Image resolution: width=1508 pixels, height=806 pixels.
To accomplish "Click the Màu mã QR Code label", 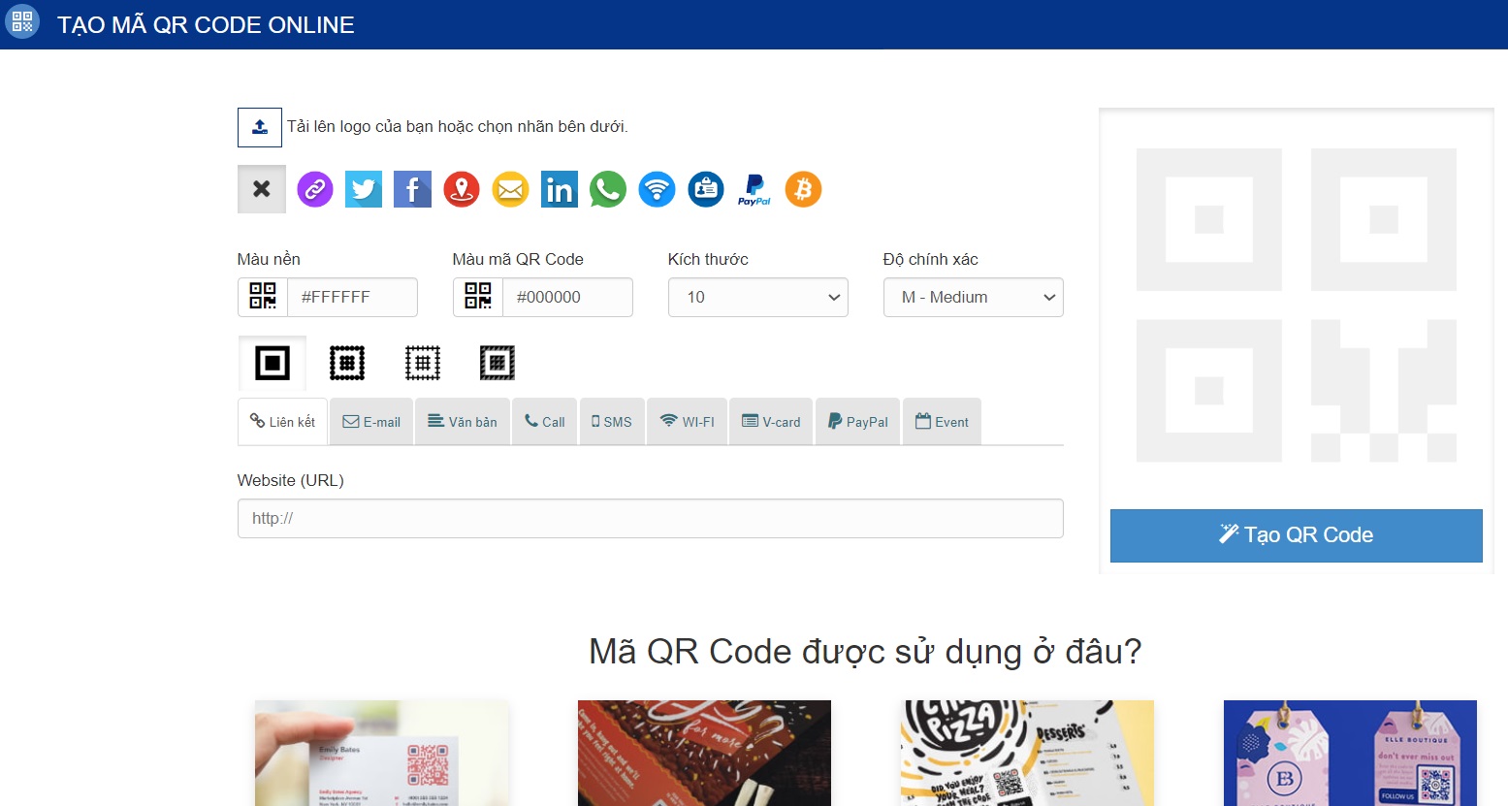I will (518, 259).
